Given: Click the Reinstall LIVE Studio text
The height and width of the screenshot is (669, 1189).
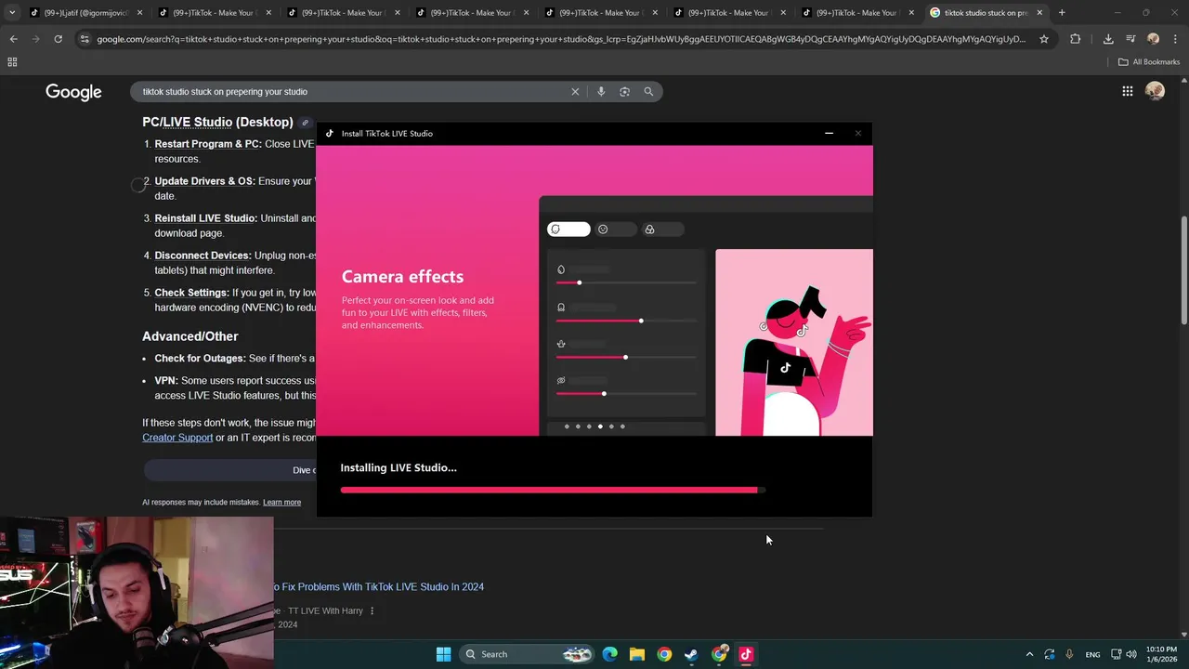Looking at the screenshot, I should tap(206, 218).
